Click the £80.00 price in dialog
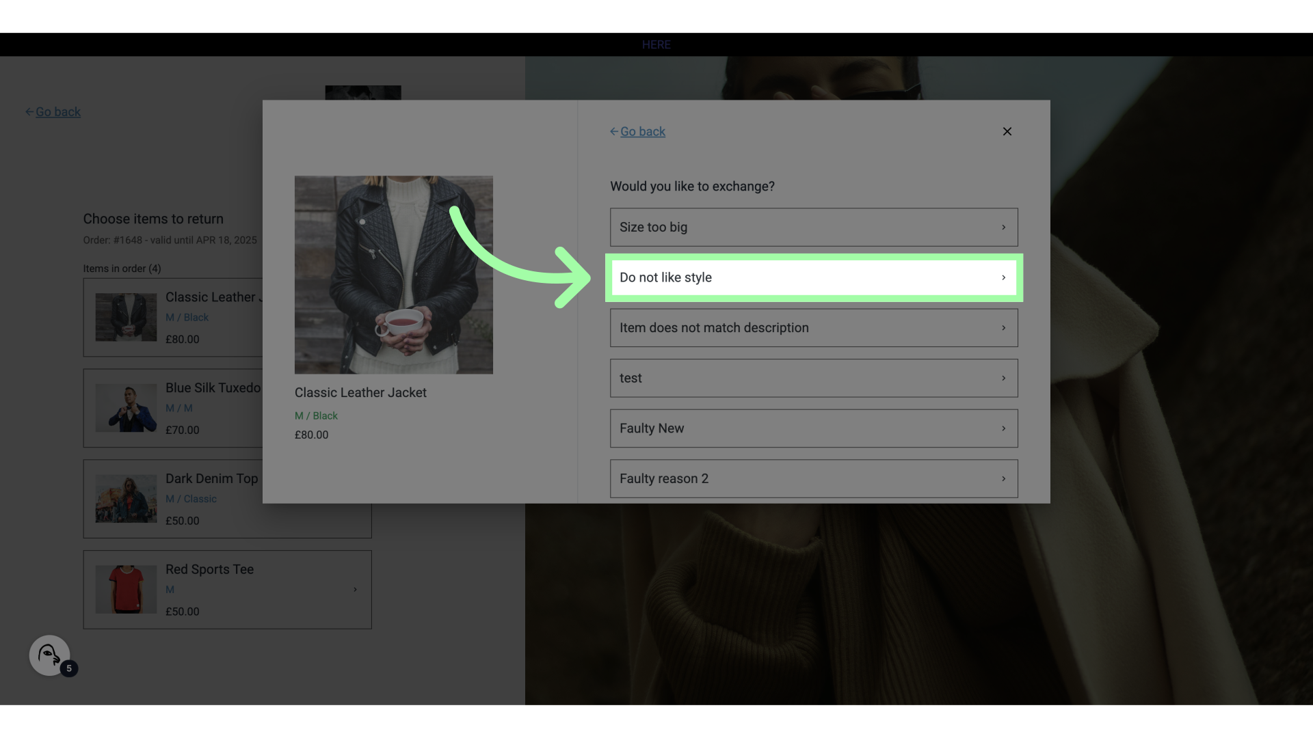This screenshot has height=738, width=1313. [311, 435]
